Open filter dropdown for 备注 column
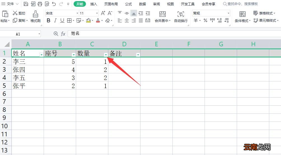281x155 pixels. click(x=138, y=55)
